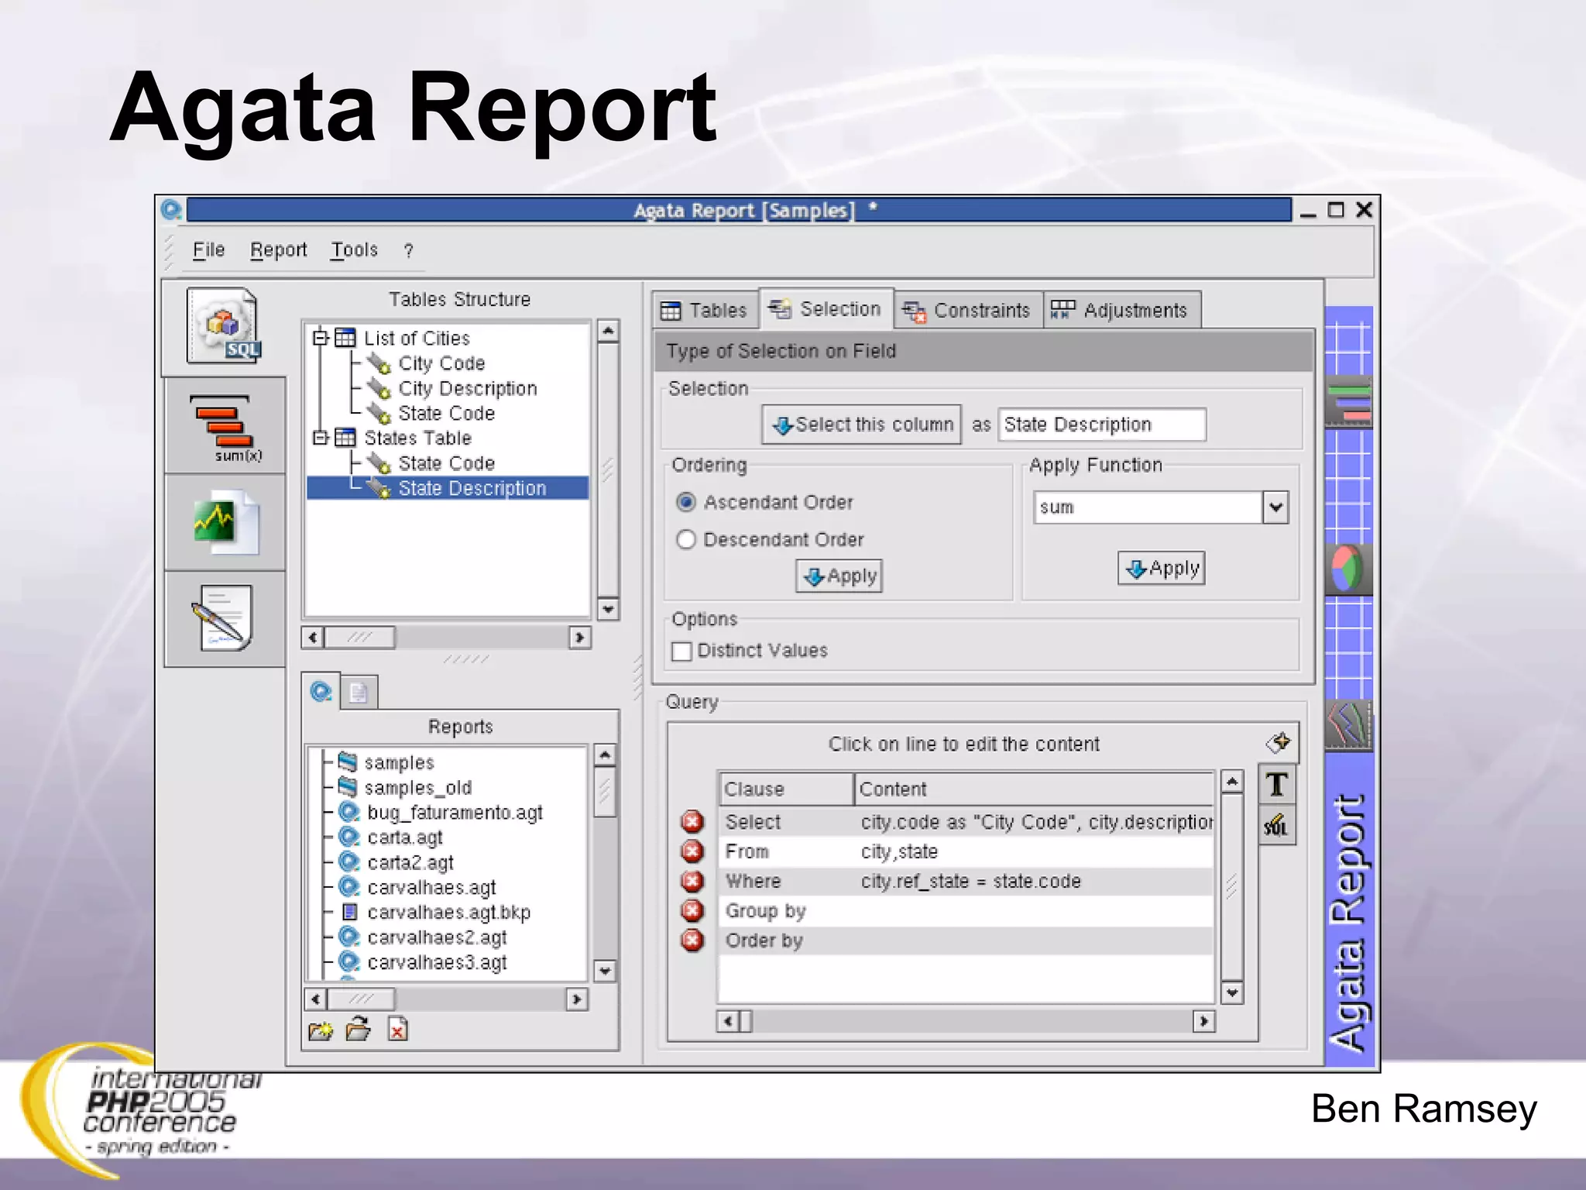The height and width of the screenshot is (1190, 1586).
Task: Switch to the Agata reports tab icon
Action: coord(321,691)
